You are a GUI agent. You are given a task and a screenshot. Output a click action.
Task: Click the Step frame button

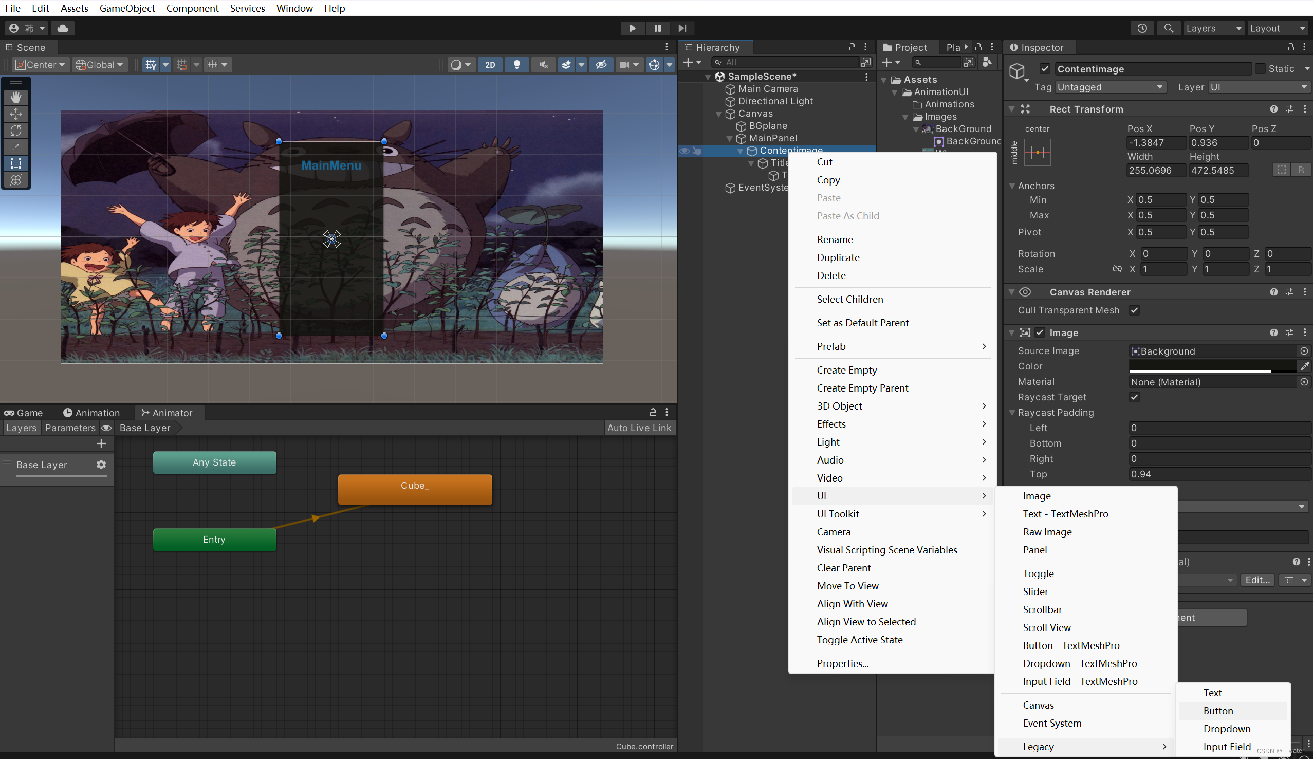pyautogui.click(x=682, y=28)
